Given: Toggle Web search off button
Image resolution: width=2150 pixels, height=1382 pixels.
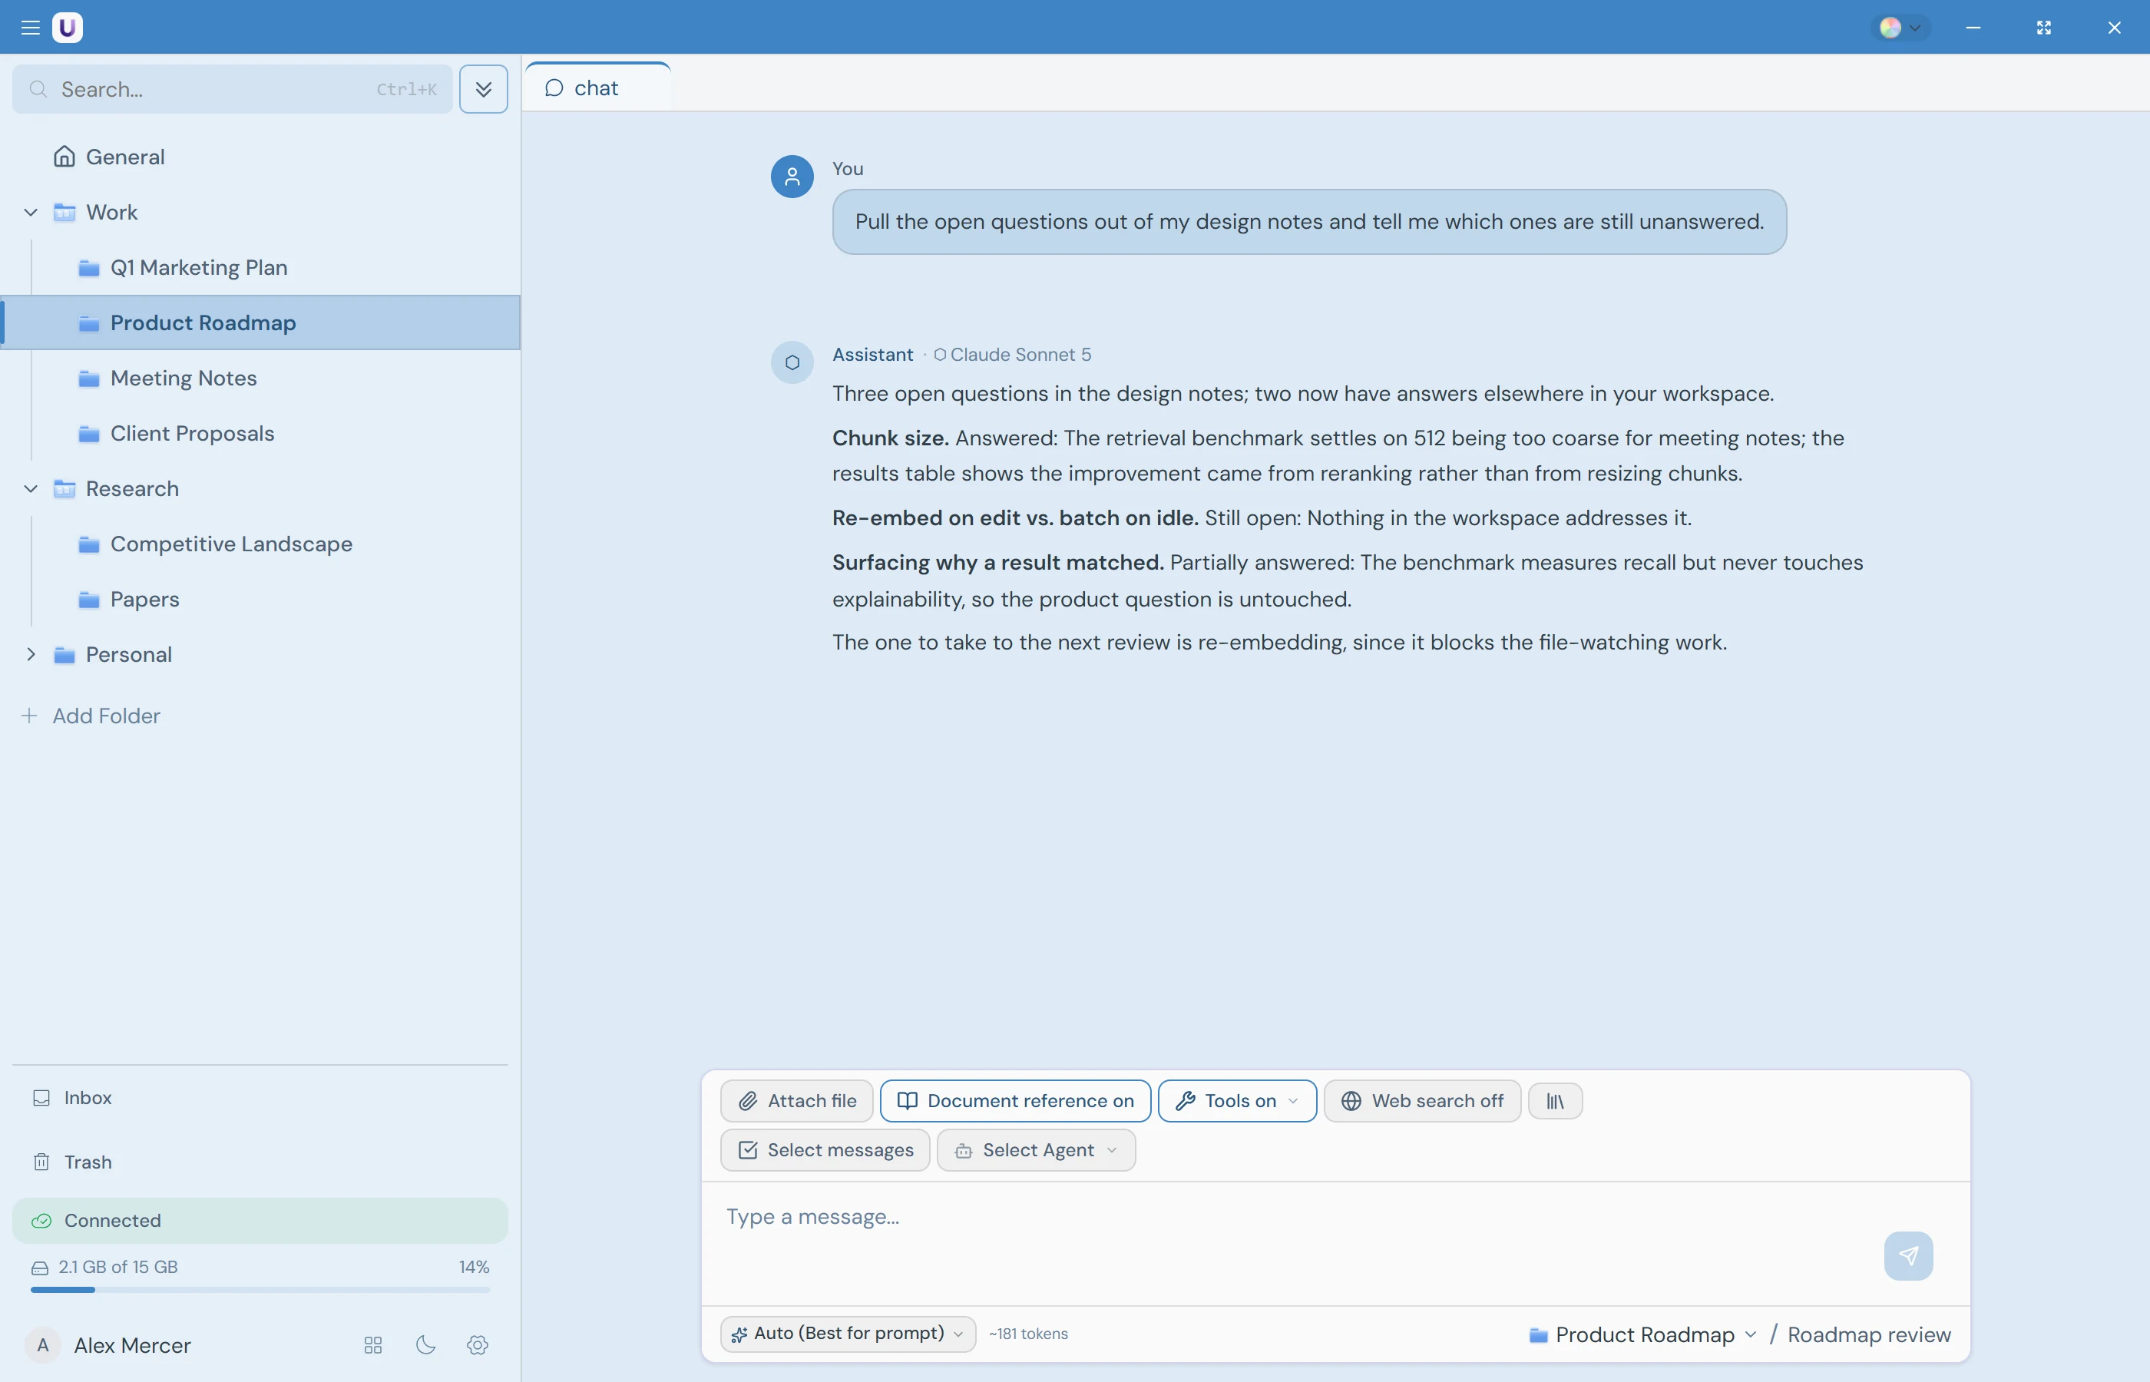Looking at the screenshot, I should click(x=1422, y=1102).
